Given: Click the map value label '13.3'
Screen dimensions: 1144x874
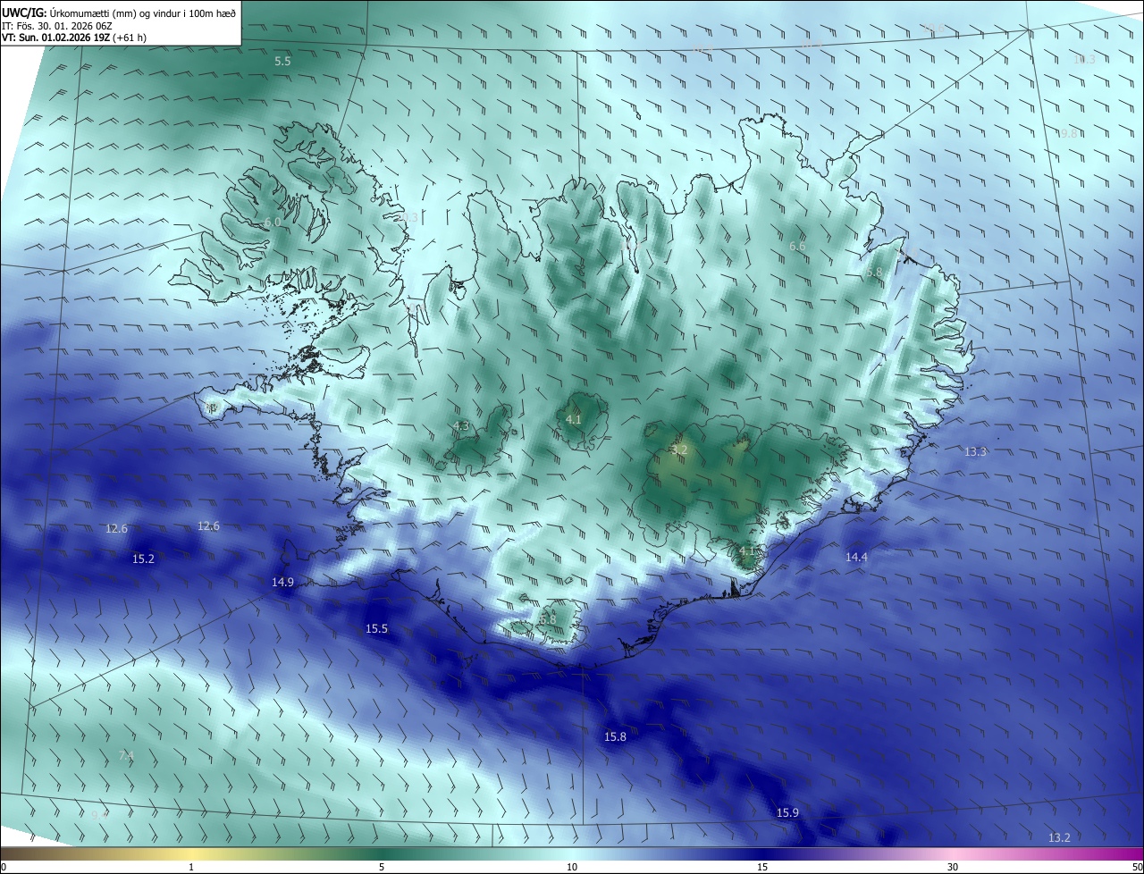Looking at the screenshot, I should (x=976, y=452).
